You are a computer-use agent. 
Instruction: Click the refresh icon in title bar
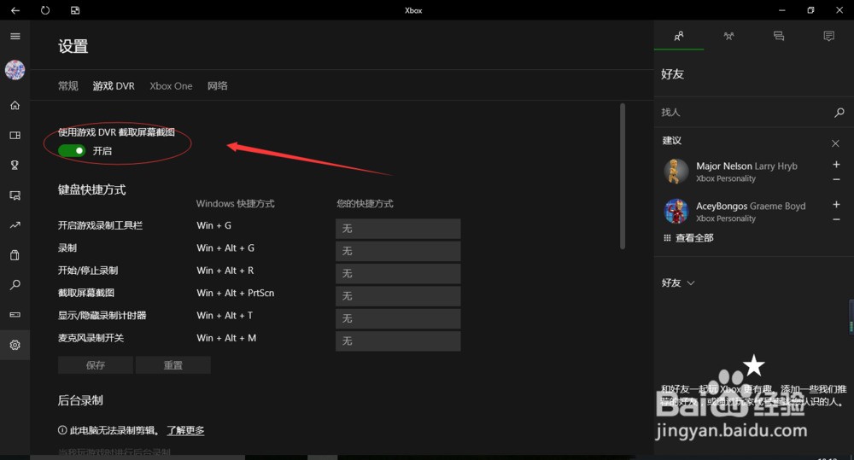pos(45,10)
